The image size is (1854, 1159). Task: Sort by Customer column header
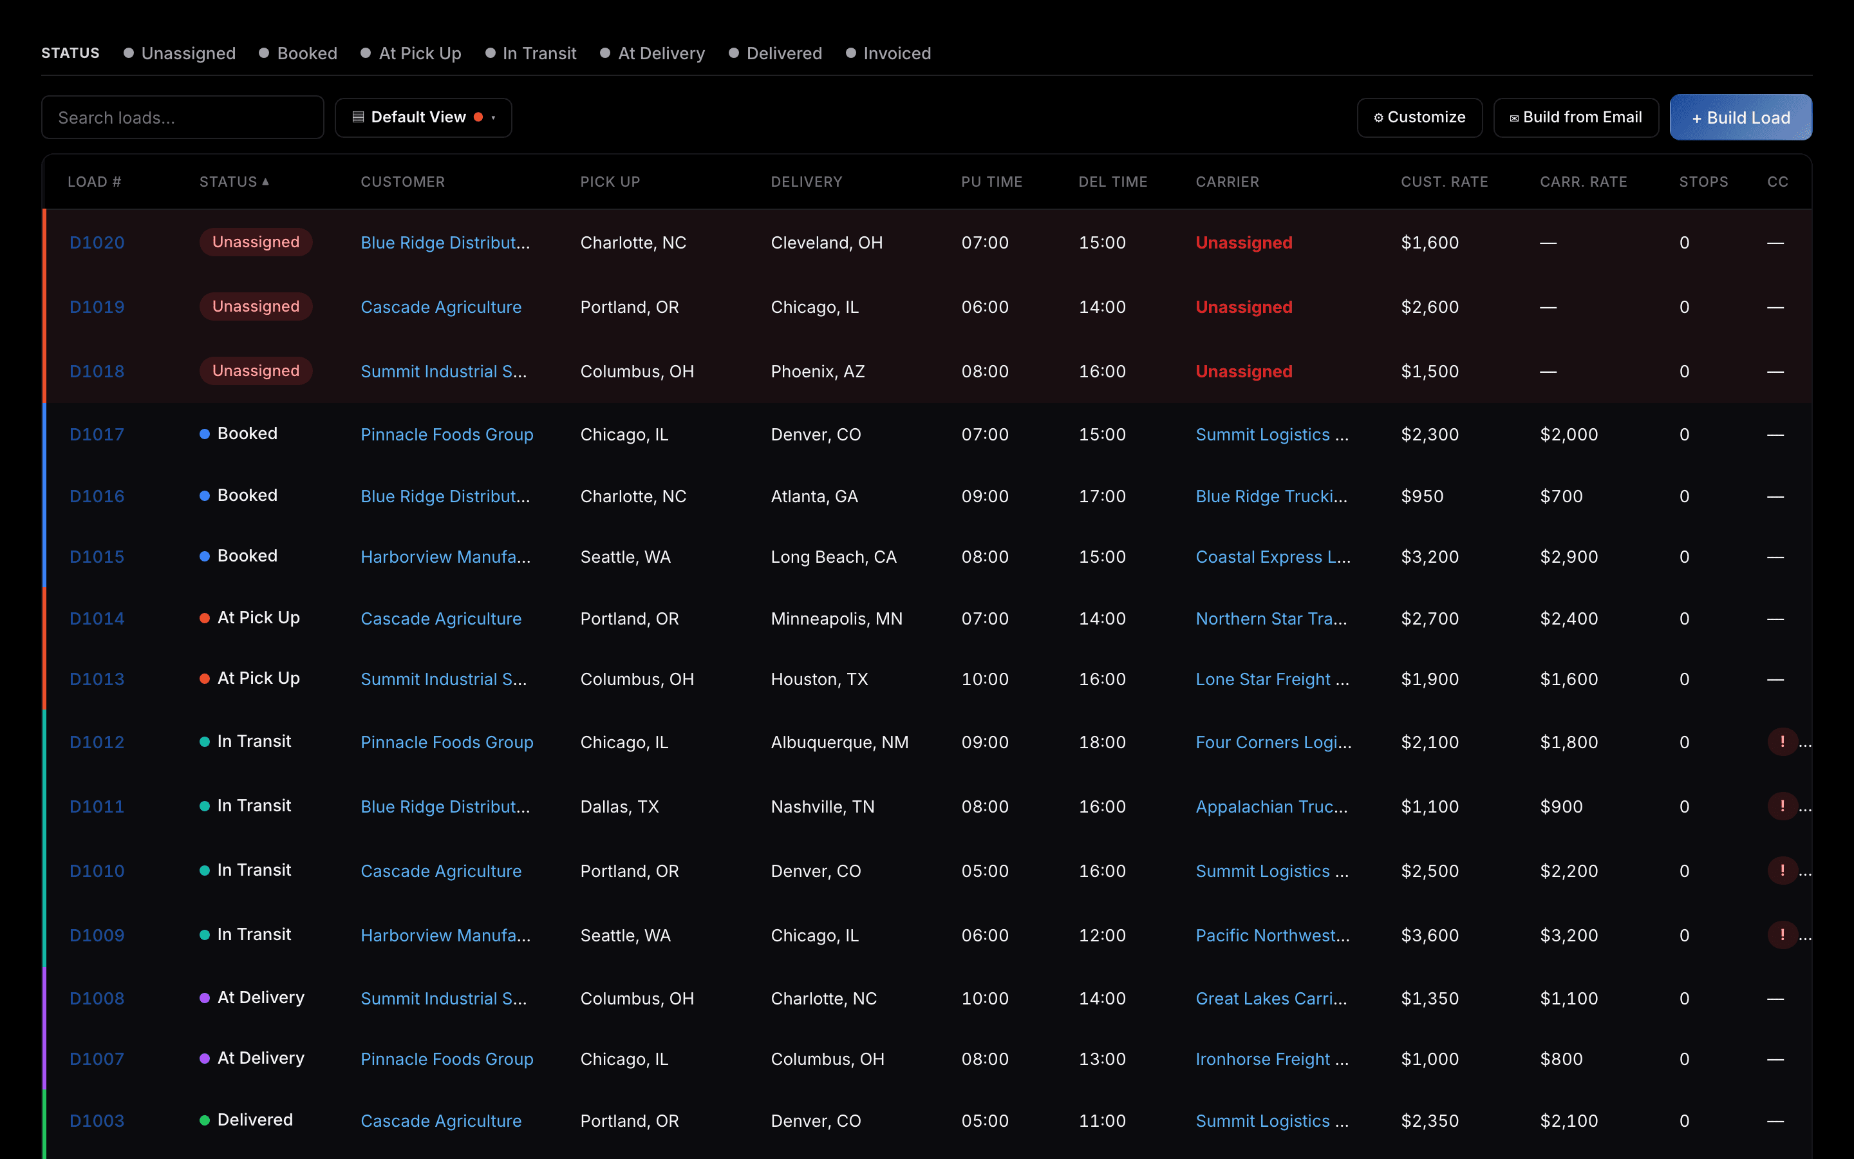pyautogui.click(x=403, y=182)
